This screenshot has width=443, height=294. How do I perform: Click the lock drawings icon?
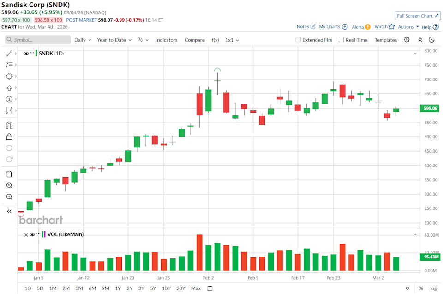click(9, 136)
